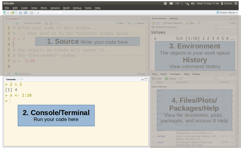Click the Packages search field
The image size is (241, 148).
tap(224, 78)
